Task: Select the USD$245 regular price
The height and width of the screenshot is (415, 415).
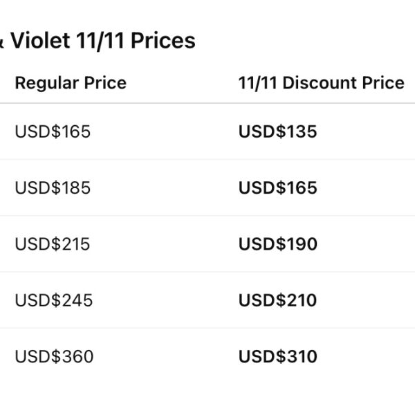Action: (x=53, y=300)
